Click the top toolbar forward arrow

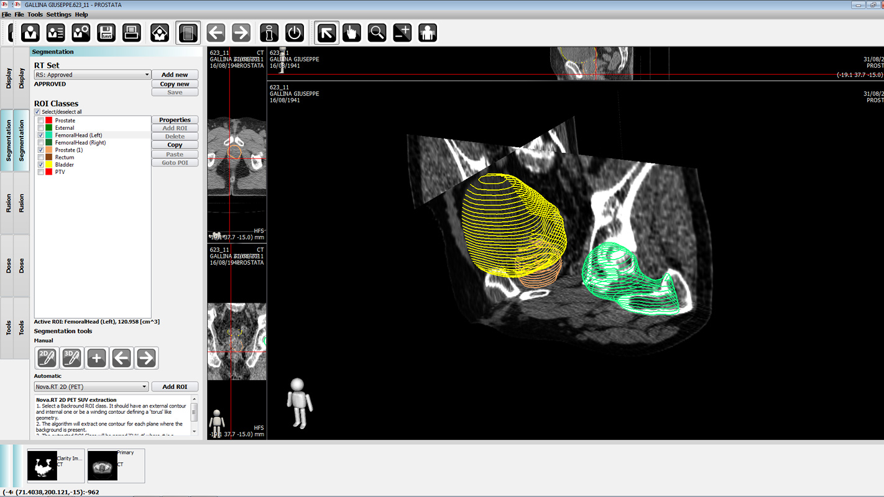coord(241,33)
